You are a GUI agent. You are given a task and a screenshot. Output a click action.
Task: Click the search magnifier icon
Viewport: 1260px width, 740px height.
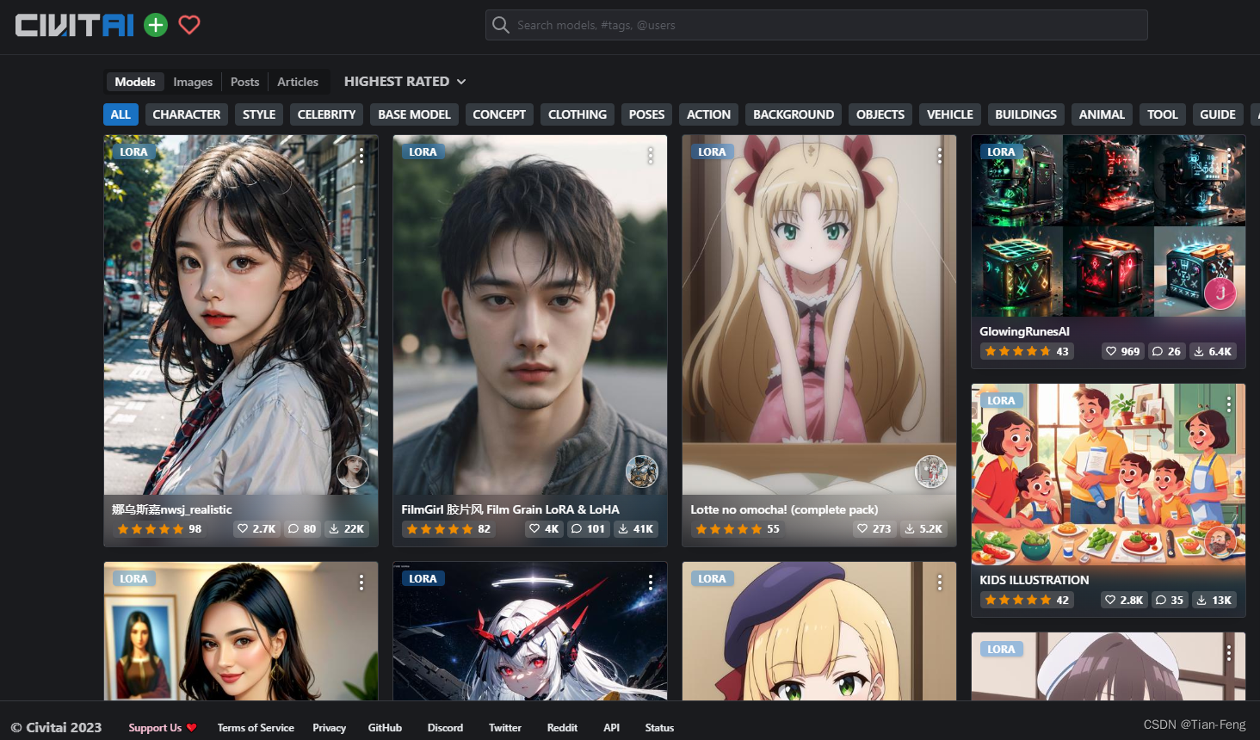point(501,25)
